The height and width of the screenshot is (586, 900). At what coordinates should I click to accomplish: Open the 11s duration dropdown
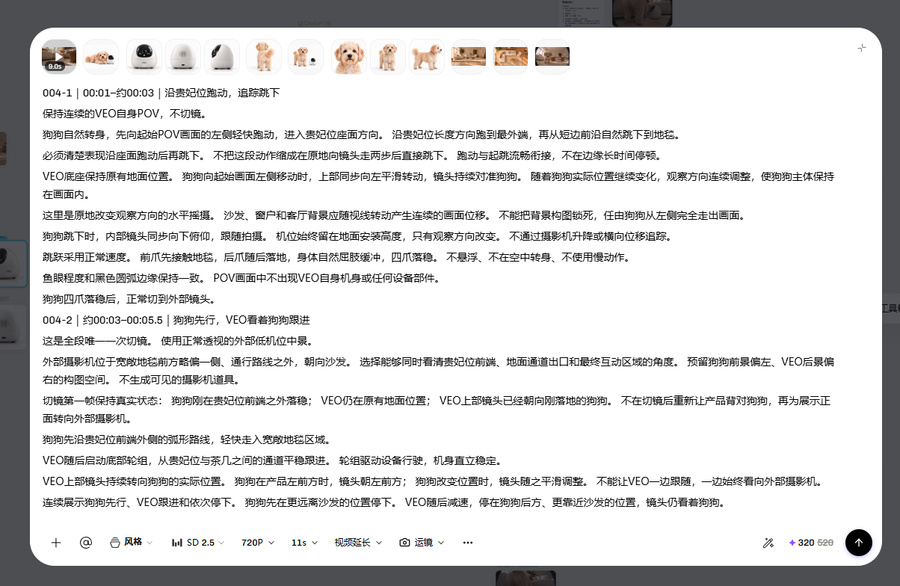304,543
